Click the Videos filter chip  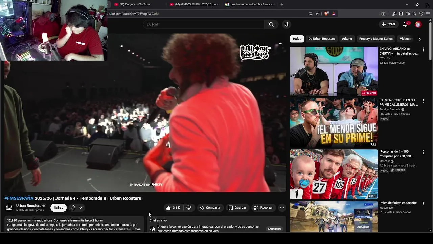pos(406,39)
